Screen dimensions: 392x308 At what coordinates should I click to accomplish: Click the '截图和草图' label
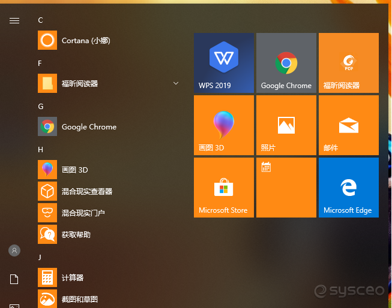79,299
